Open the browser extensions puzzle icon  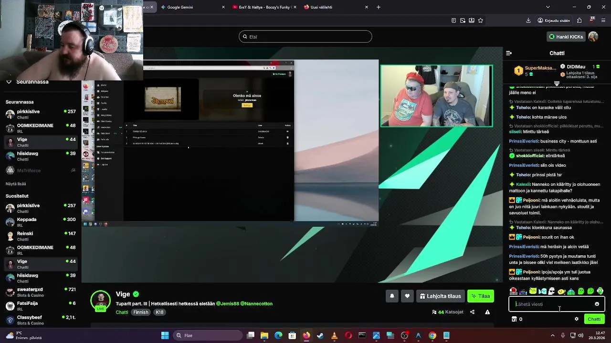coord(579,20)
